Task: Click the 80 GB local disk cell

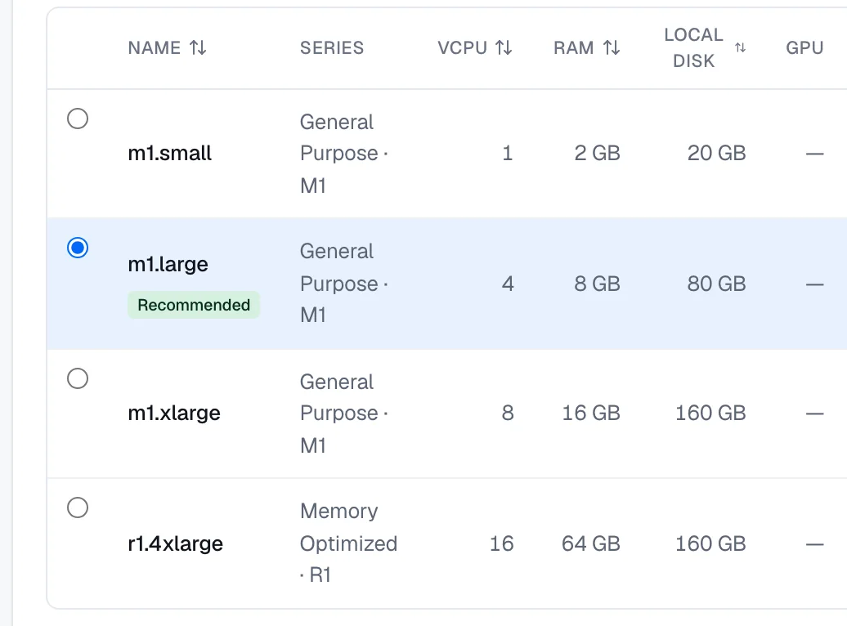Action: (x=716, y=284)
